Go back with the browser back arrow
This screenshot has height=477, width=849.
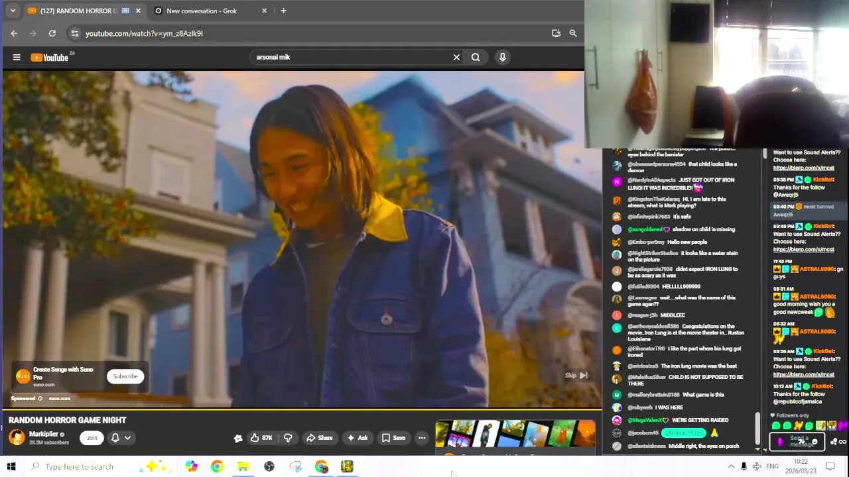point(14,33)
